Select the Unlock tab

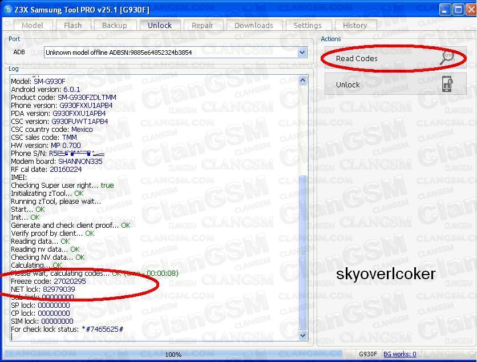tap(160, 25)
